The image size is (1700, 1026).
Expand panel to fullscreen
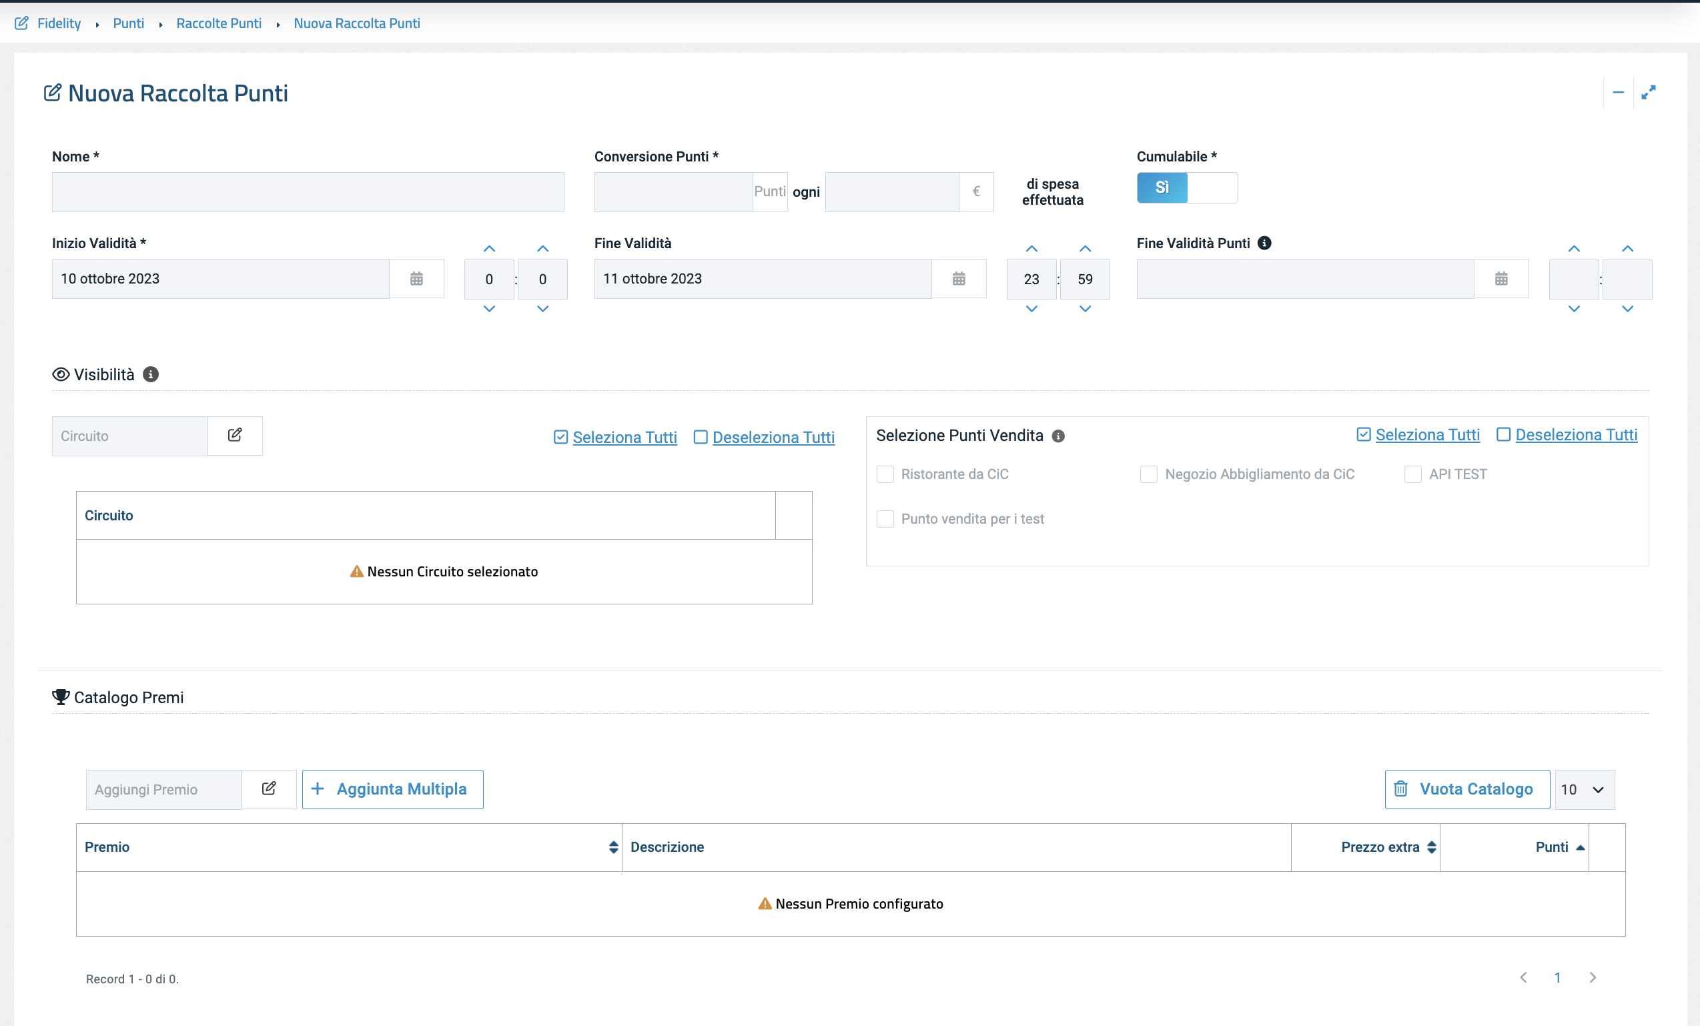[x=1648, y=93]
